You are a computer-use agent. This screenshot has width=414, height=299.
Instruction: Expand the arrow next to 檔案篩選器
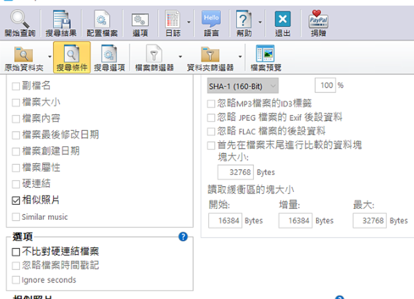point(180,57)
